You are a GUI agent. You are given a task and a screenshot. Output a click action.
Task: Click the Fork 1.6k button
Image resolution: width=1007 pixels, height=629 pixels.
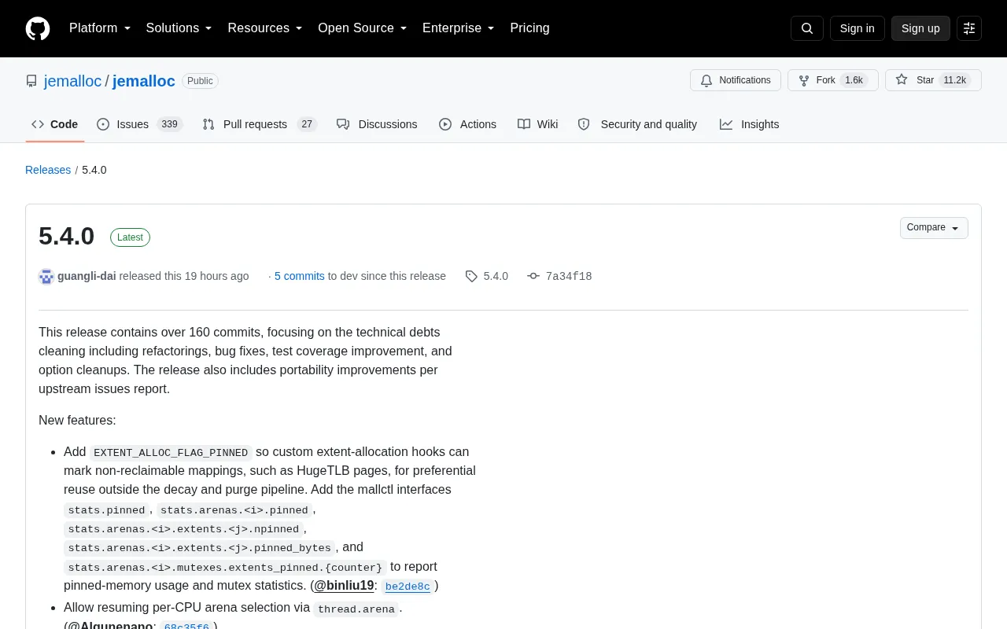(833, 80)
